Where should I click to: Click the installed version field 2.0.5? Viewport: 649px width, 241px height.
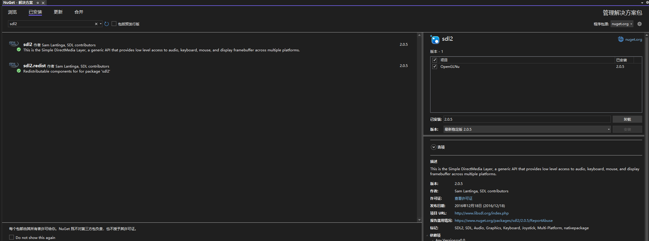(x=527, y=119)
